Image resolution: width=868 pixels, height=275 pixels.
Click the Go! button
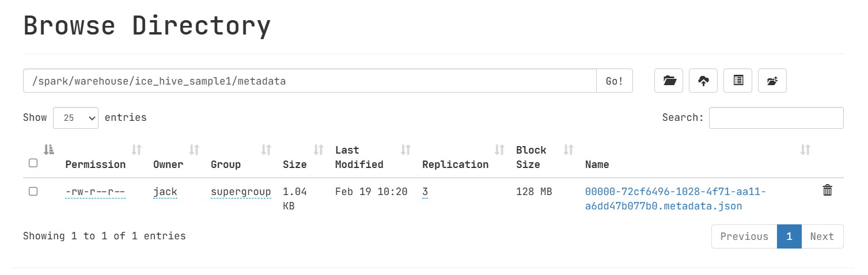pos(615,81)
